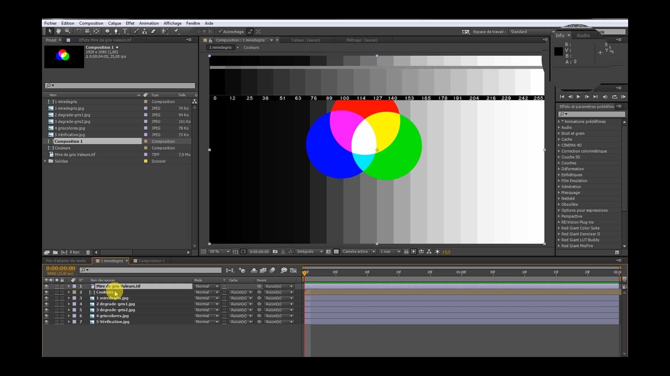Select the Ellipse shape tool
The image size is (670, 376).
[107, 31]
